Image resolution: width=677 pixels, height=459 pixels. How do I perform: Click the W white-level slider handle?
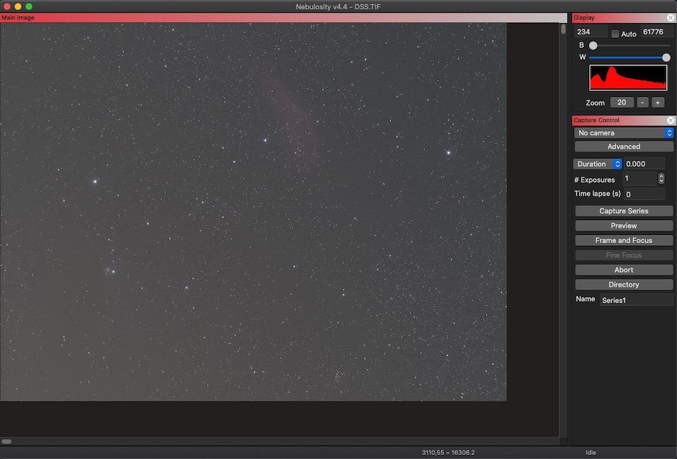point(666,57)
